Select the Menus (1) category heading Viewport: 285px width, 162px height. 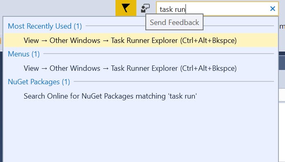point(24,54)
